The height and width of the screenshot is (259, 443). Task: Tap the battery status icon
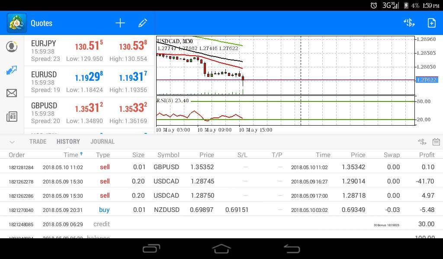click(x=406, y=5)
